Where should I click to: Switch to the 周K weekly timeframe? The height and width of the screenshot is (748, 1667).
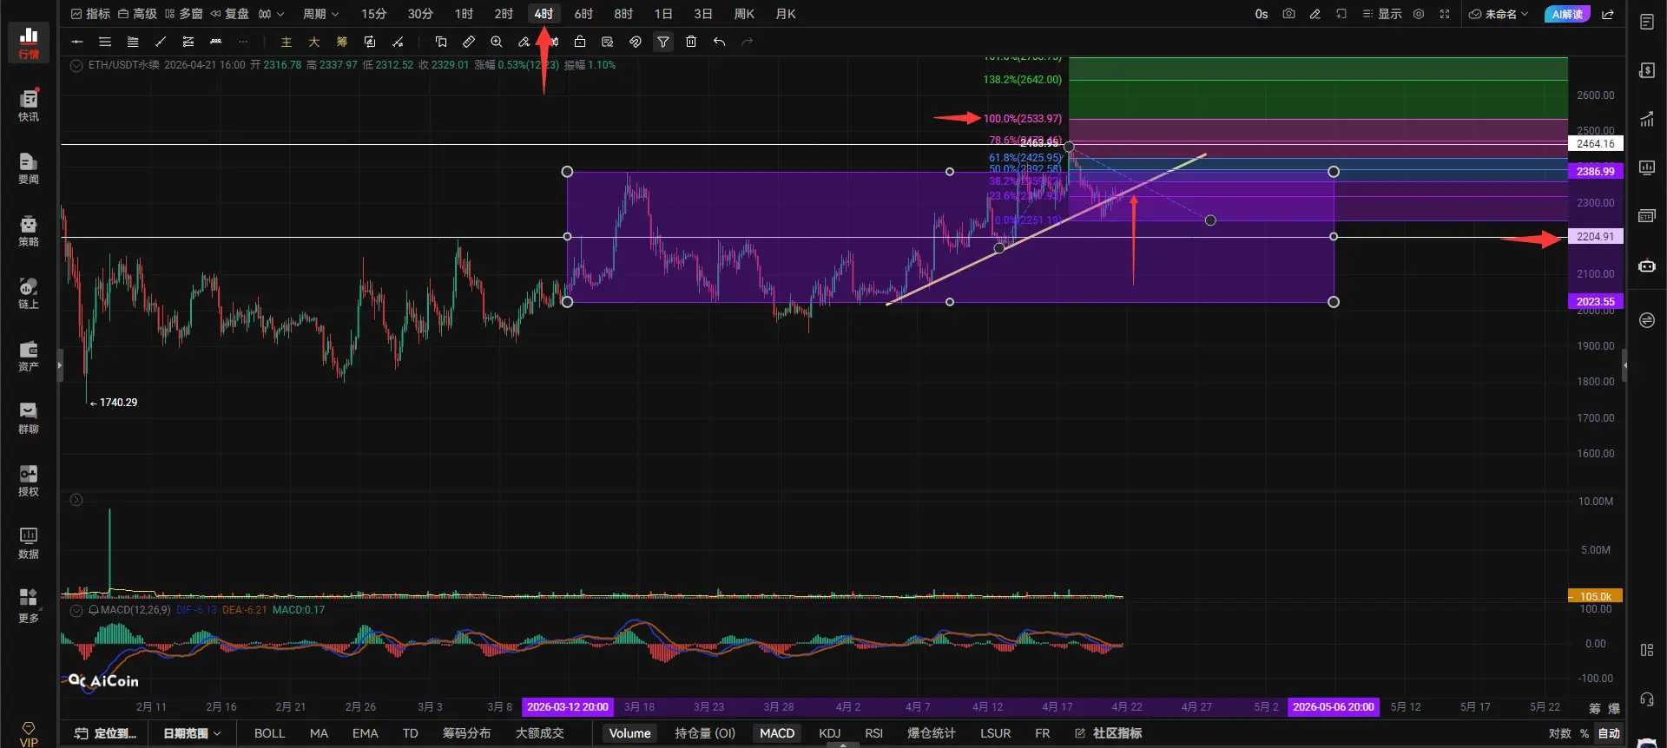(x=744, y=14)
